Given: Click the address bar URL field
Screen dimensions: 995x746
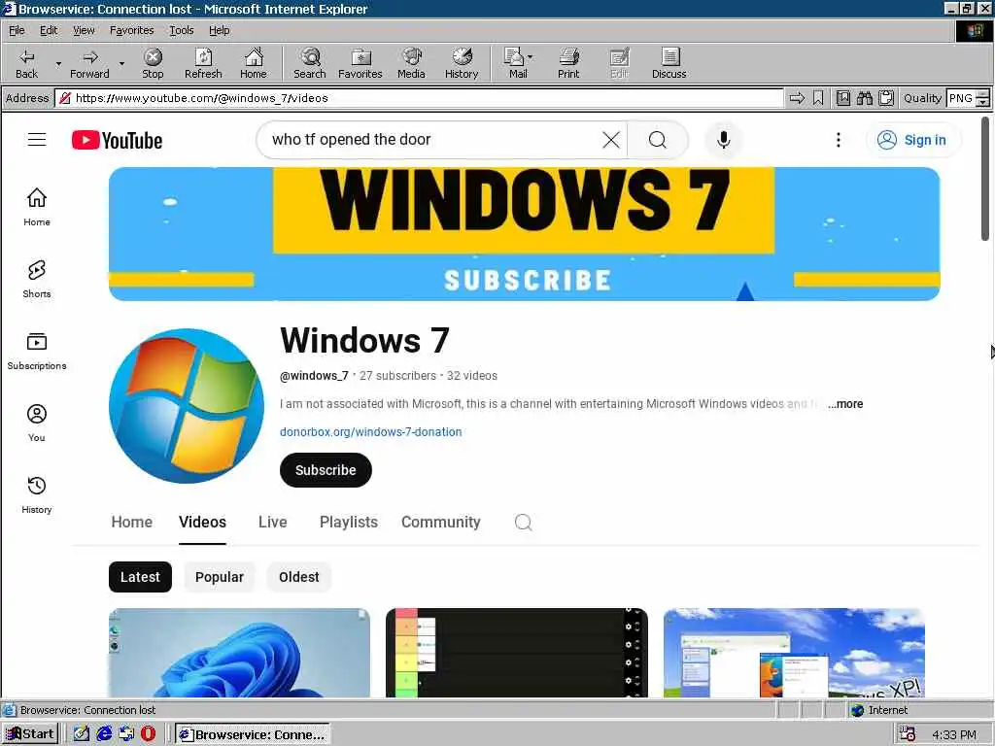Looking at the screenshot, I should click(419, 98).
